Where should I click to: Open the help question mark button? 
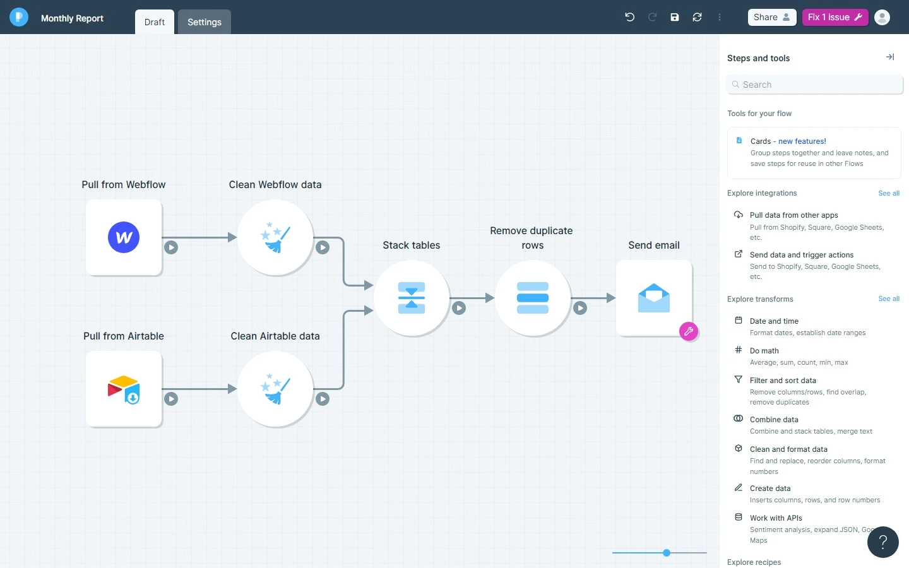[x=883, y=542]
